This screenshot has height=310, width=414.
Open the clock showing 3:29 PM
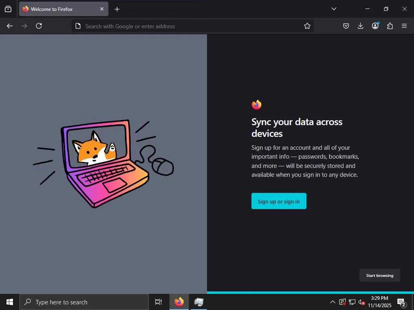[x=380, y=302]
